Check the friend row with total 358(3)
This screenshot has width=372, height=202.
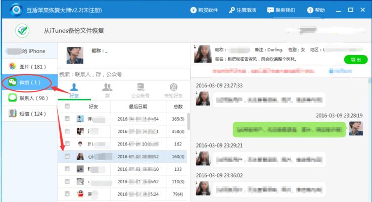[x=67, y=131]
